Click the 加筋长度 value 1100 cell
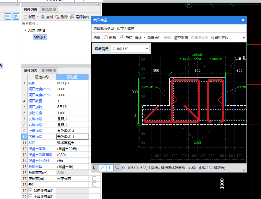 (x=72, y=113)
